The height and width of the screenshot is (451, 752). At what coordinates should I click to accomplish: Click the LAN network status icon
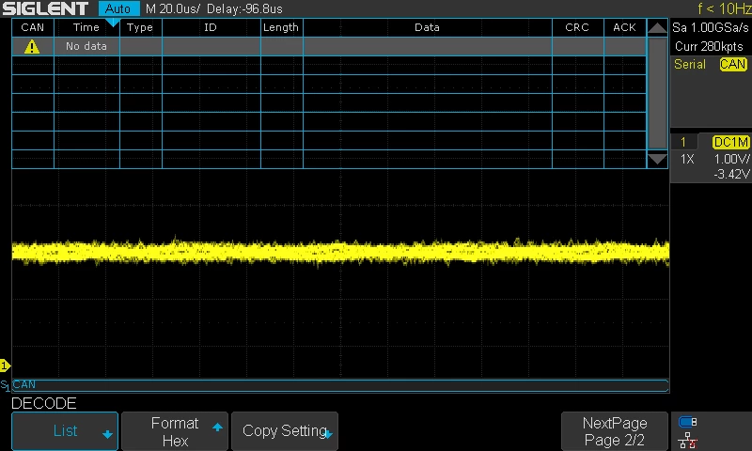tap(688, 441)
